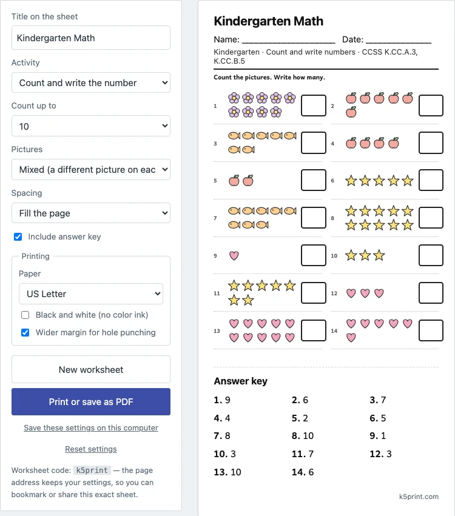The height and width of the screenshot is (516, 455).
Task: Open the Activity dropdown
Action: tap(91, 82)
